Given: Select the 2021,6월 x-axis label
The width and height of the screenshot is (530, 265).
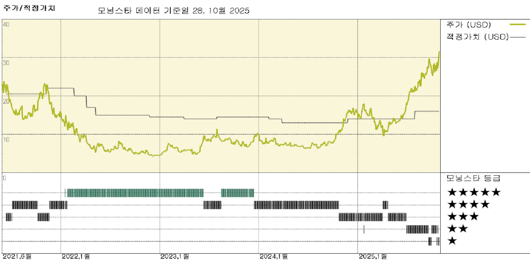Looking at the screenshot, I should pos(17,257).
